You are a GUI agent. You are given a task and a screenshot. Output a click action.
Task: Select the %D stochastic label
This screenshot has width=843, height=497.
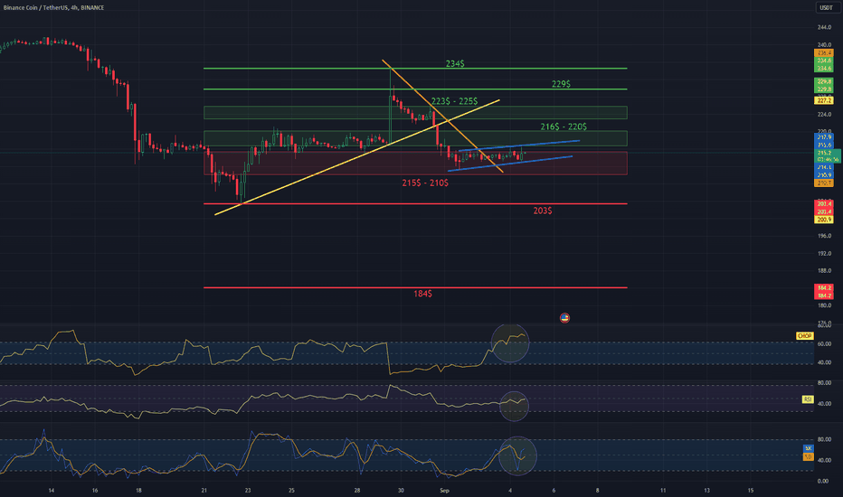(x=808, y=456)
